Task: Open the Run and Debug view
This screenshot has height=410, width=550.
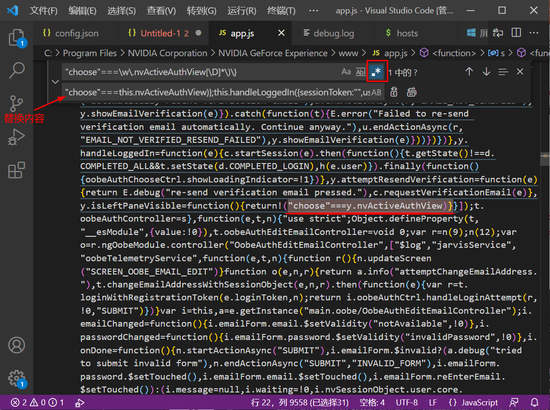Action: click(x=17, y=137)
